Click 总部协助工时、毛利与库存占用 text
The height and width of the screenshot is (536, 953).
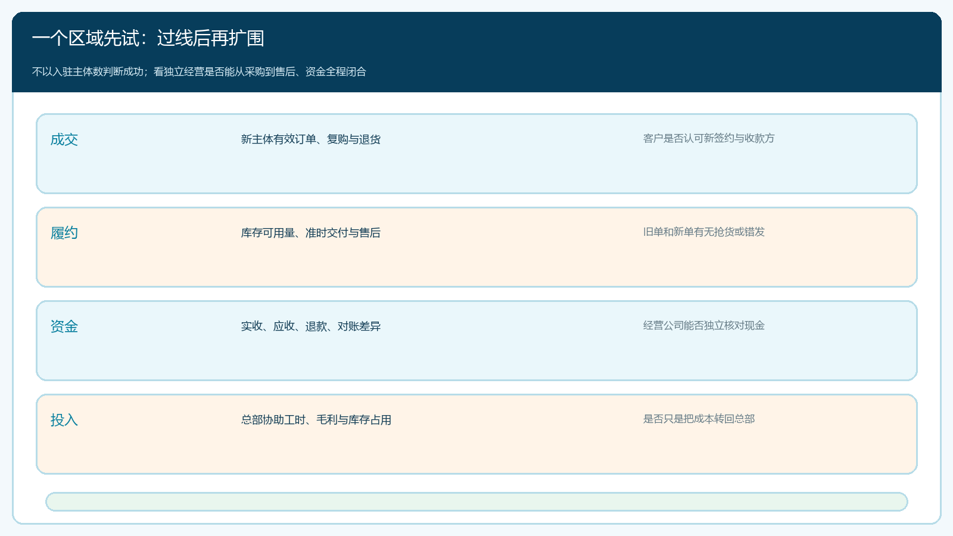tap(316, 420)
